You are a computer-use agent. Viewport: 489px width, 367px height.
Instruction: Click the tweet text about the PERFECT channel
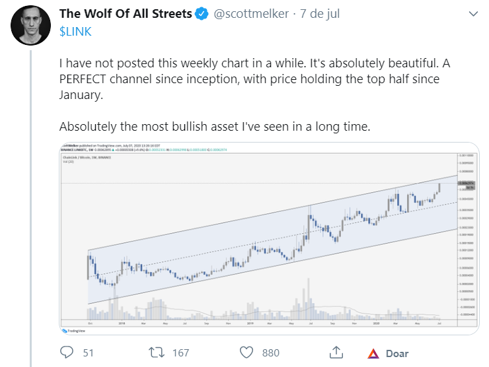click(248, 79)
